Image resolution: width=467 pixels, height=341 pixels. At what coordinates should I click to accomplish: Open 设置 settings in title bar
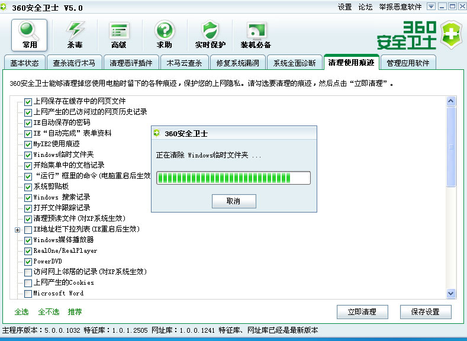pos(344,7)
